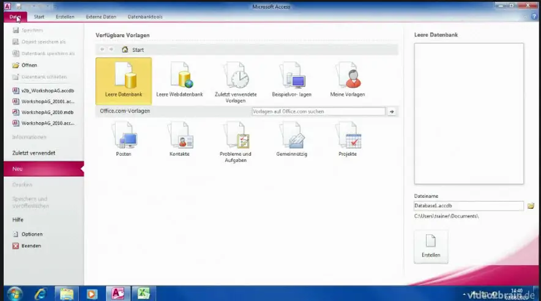Open recent file WorkshopAG_2010.acc...
The height and width of the screenshot is (301, 541).
click(43, 123)
